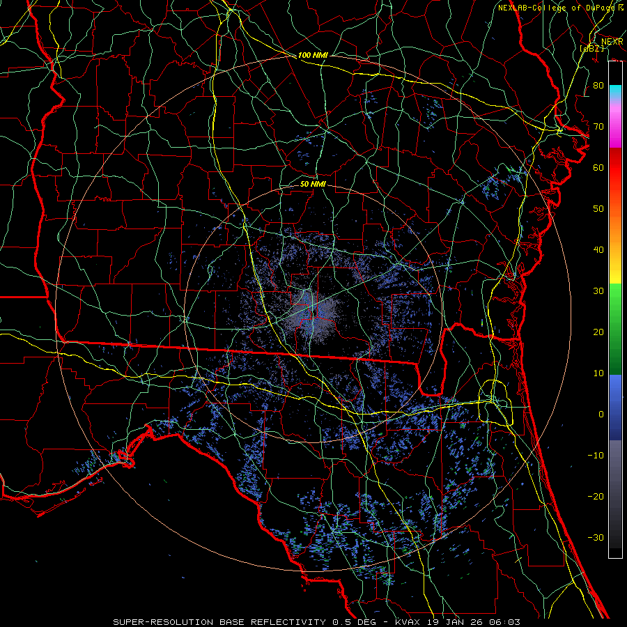Click the -20 dBZ scale value
The width and height of the screenshot is (627, 627).
pos(596,496)
